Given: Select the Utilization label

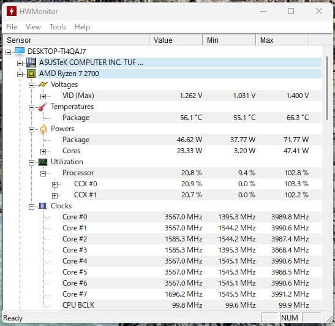Looking at the screenshot, I should (x=67, y=162).
